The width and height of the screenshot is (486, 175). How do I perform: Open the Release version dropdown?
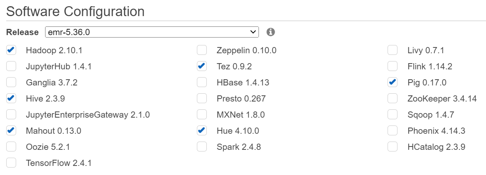pyautogui.click(x=152, y=32)
